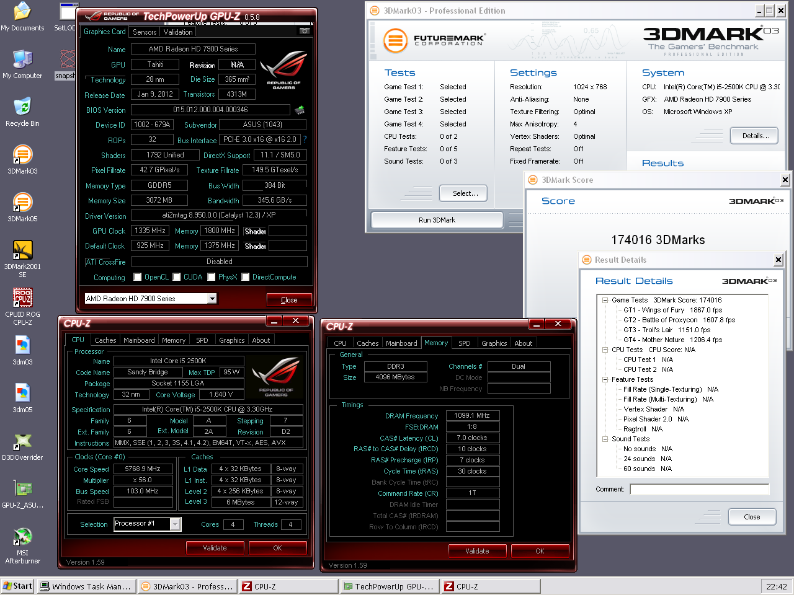Collapse the Sound Tests tree node

click(605, 439)
